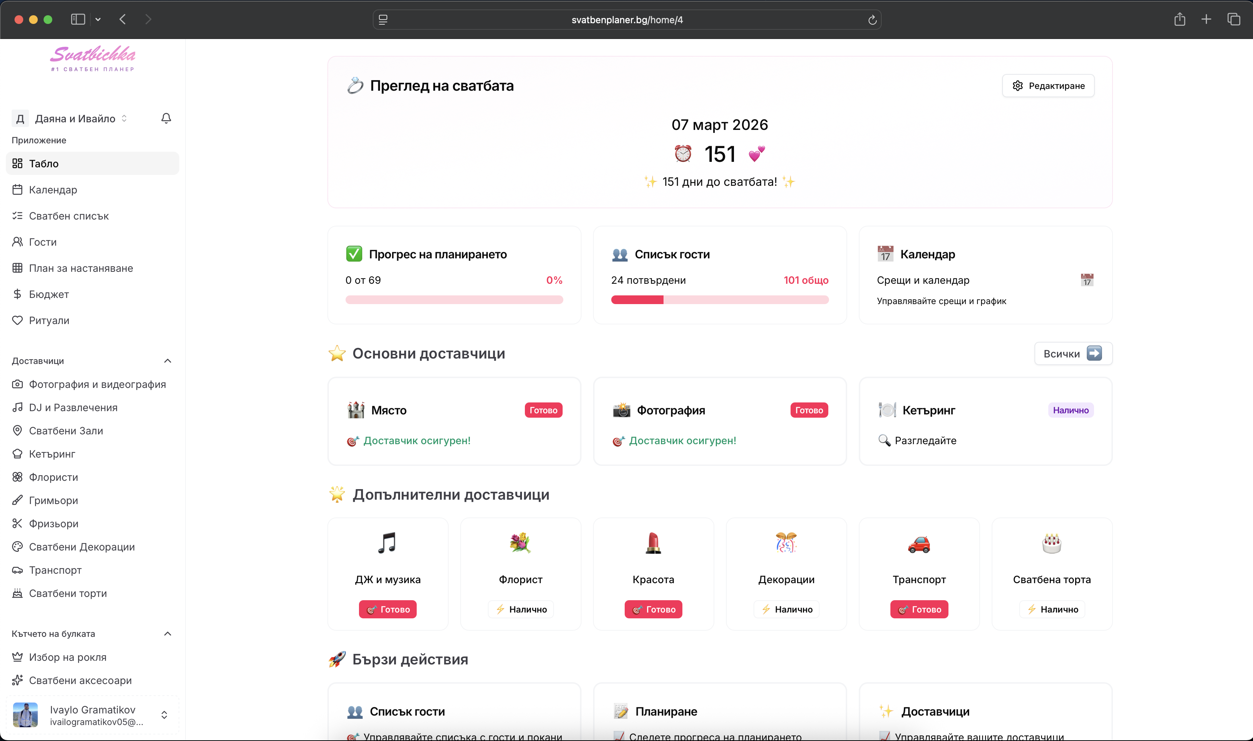
Task: Open Ритуали from the sidebar
Action: [49, 320]
